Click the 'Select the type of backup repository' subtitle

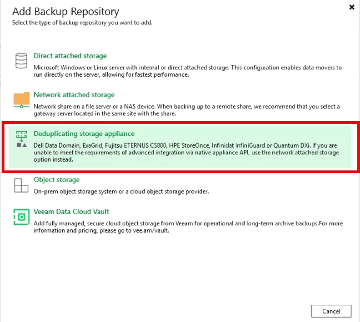82,23
